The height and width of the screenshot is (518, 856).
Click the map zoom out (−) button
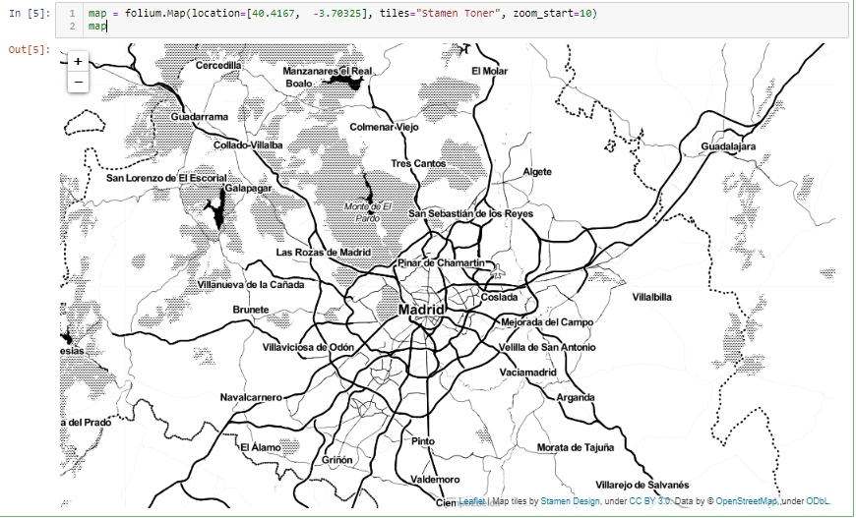click(78, 82)
